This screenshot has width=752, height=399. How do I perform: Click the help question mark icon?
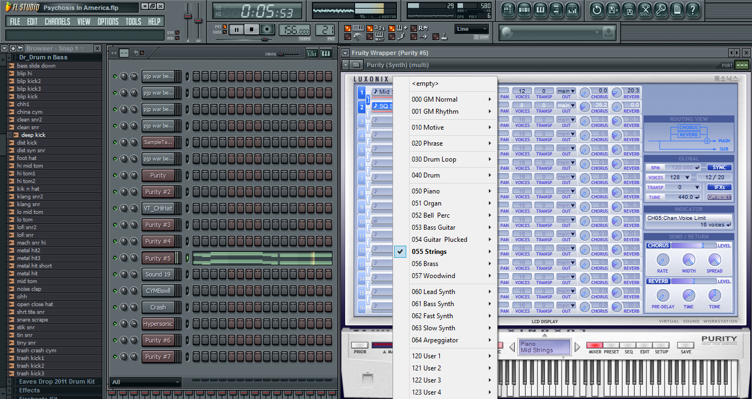click(x=693, y=9)
